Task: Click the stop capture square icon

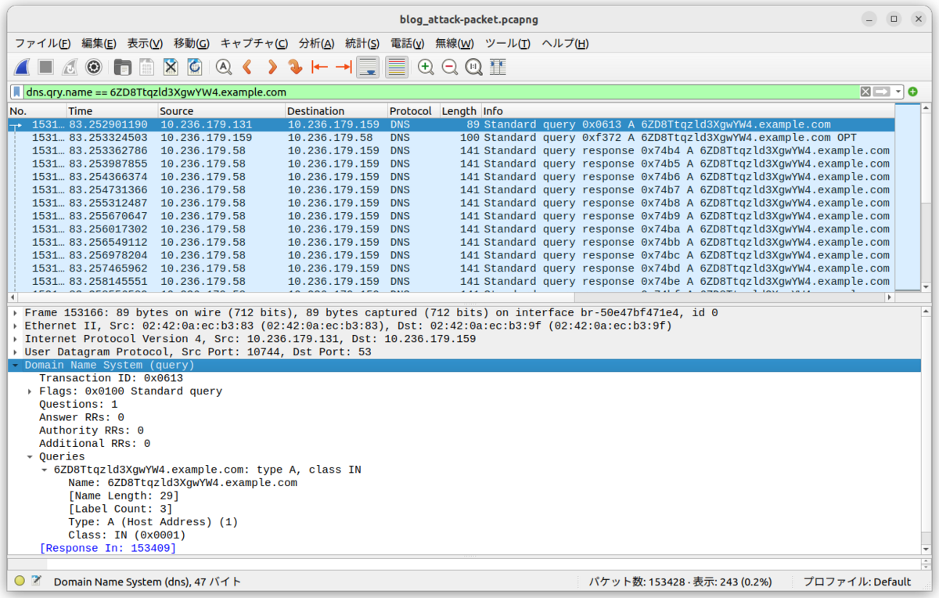Action: point(46,67)
